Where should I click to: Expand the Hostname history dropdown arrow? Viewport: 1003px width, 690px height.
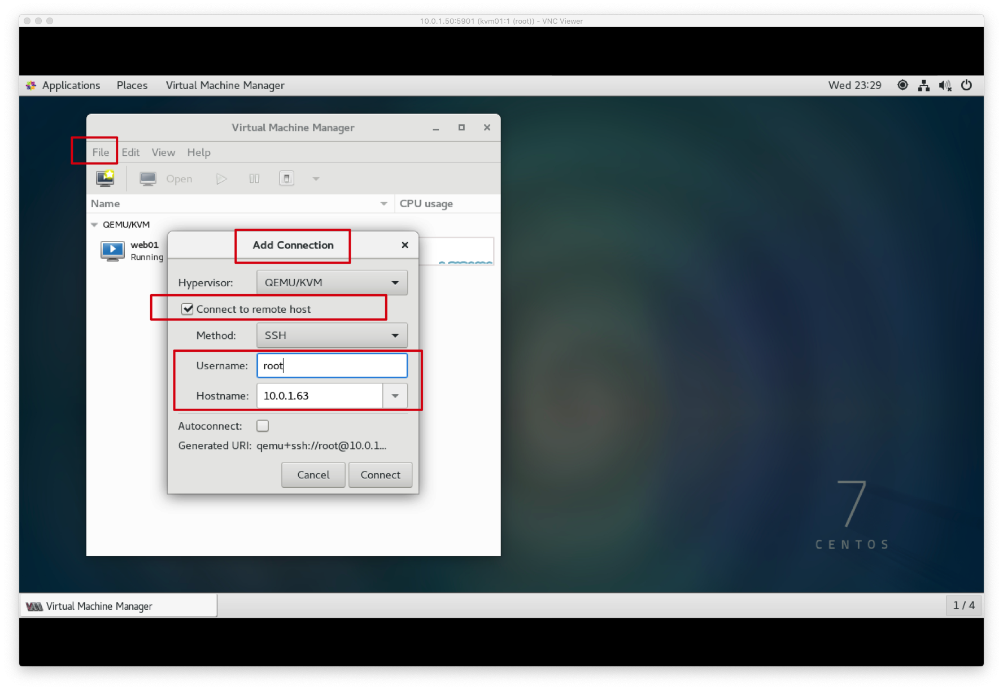[x=395, y=396]
